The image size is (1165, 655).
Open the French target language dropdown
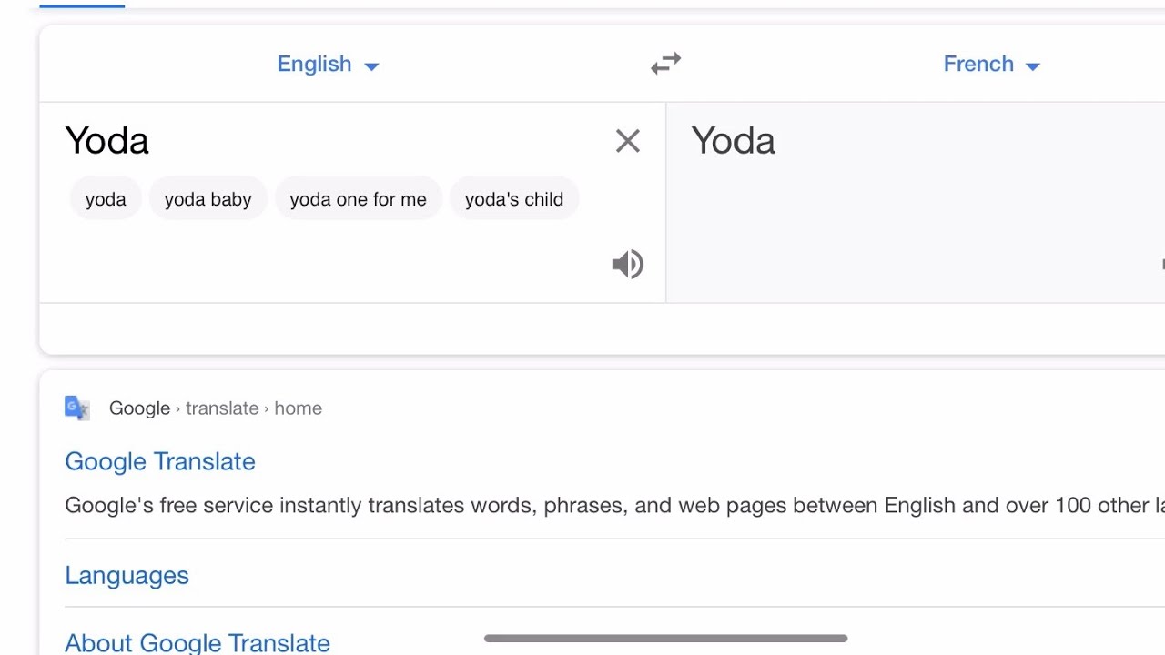tap(978, 64)
